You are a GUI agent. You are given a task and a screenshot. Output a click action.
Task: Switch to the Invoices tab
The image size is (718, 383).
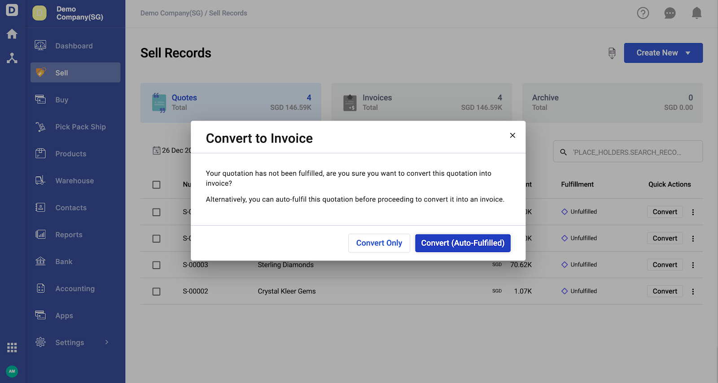click(421, 103)
